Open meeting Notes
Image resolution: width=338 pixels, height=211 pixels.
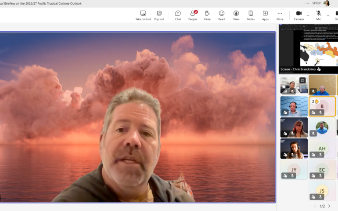(251, 15)
